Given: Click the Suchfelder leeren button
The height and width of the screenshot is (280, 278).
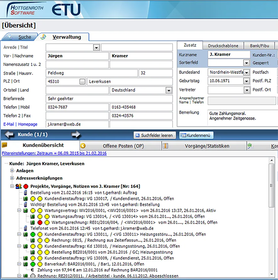Looking at the screenshot, I should point(154,135).
